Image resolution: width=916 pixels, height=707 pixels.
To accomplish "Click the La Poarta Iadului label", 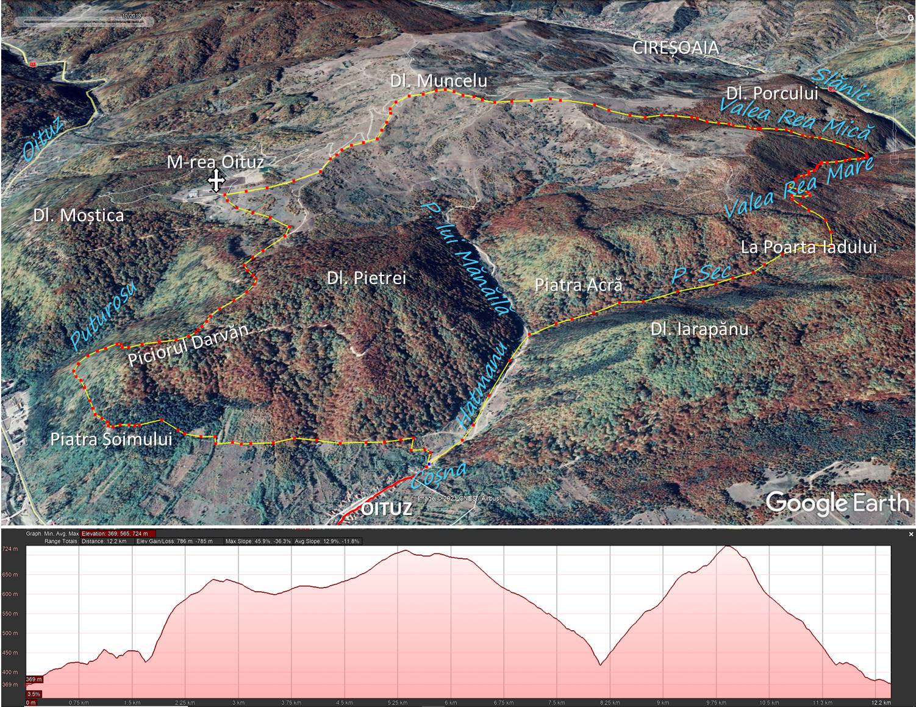I will [x=809, y=247].
